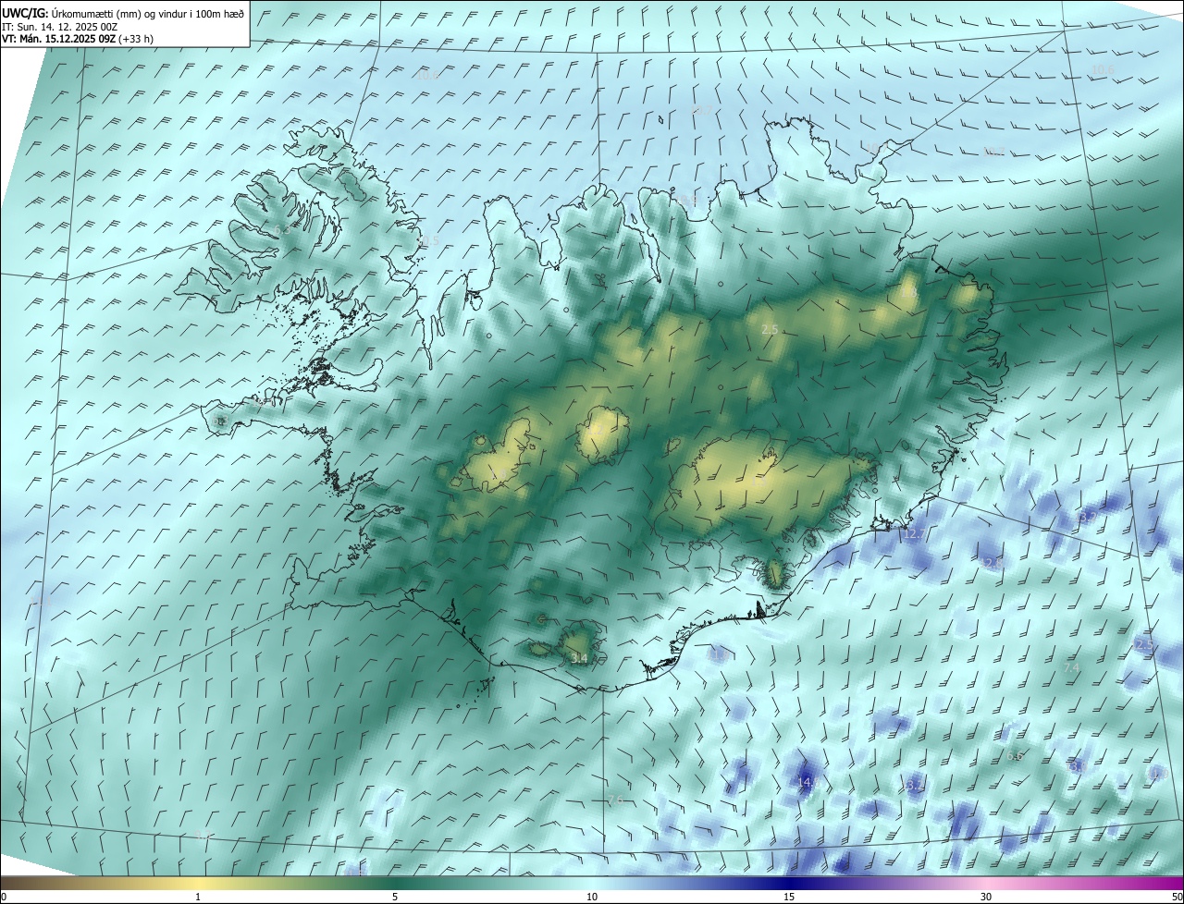This screenshot has height=904, width=1184.
Task: Click the yellow segment of the colorbar
Action: tap(198, 883)
